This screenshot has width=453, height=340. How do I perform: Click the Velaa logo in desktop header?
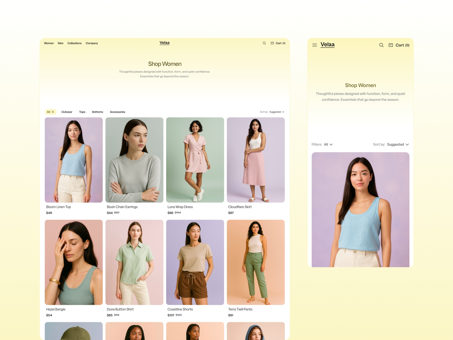(x=164, y=43)
